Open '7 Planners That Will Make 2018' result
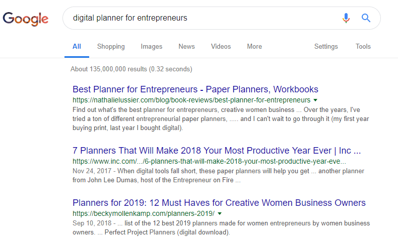The image size is (398, 243). [217, 151]
